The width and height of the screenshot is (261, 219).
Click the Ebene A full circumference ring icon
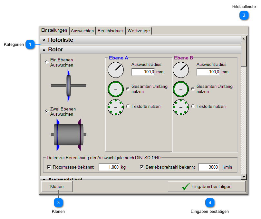coord(116,89)
